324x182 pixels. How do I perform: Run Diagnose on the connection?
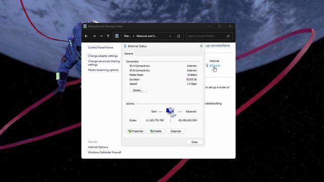pyautogui.click(x=176, y=131)
